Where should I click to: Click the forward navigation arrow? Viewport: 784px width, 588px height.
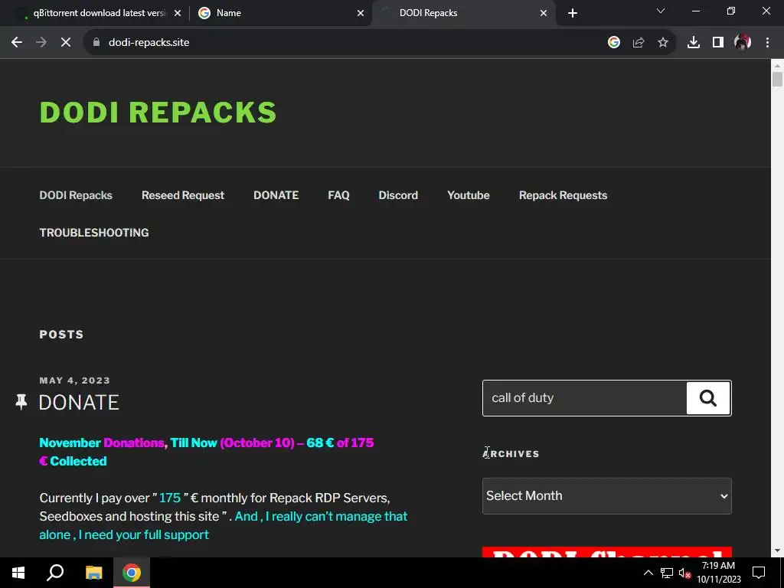pyautogui.click(x=41, y=43)
